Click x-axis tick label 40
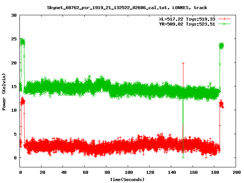Viewport: 244px width, 183px height. pyautogui.click(x=64, y=172)
